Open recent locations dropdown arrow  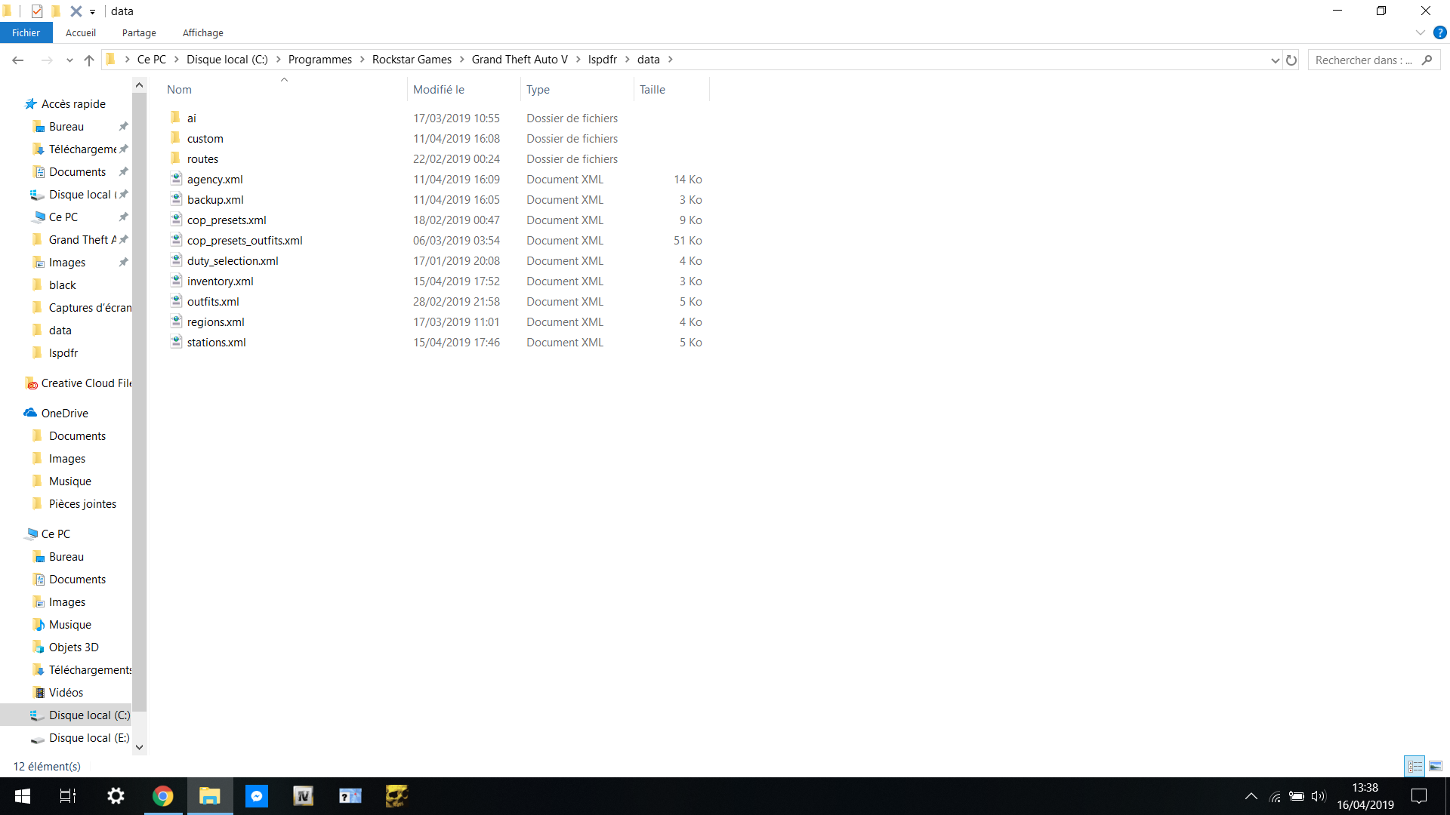pyautogui.click(x=69, y=60)
